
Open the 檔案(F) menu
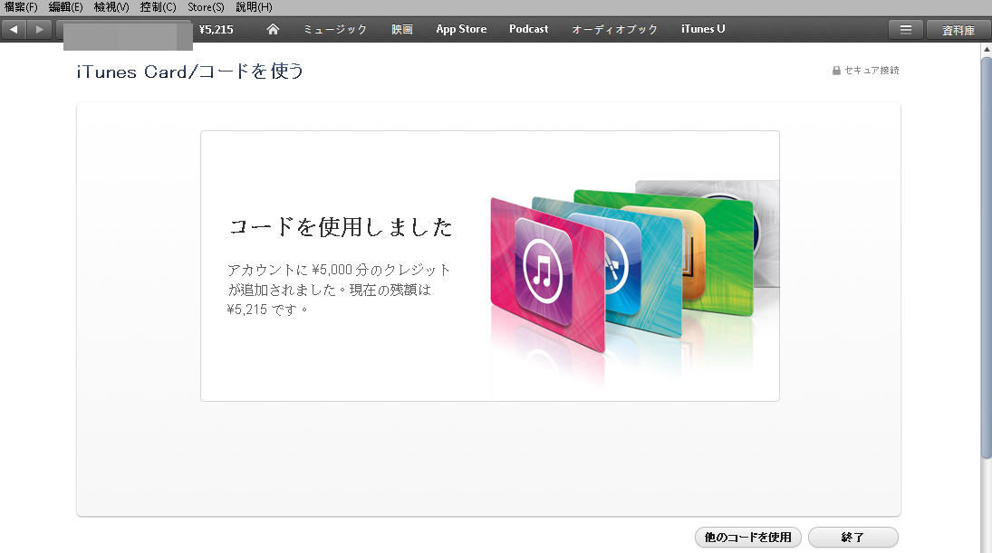pos(21,7)
